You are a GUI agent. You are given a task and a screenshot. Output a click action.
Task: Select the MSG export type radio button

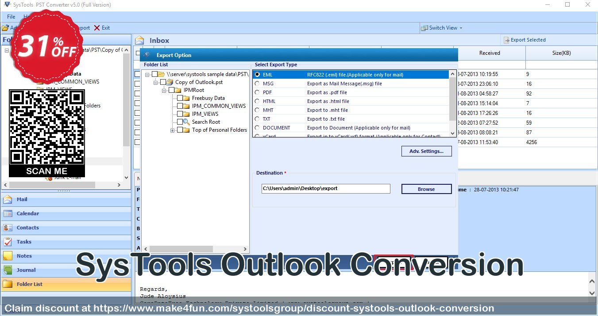coord(257,84)
